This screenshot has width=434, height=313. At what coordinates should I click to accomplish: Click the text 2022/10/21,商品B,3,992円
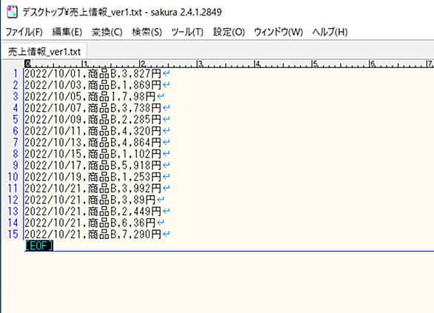point(93,188)
